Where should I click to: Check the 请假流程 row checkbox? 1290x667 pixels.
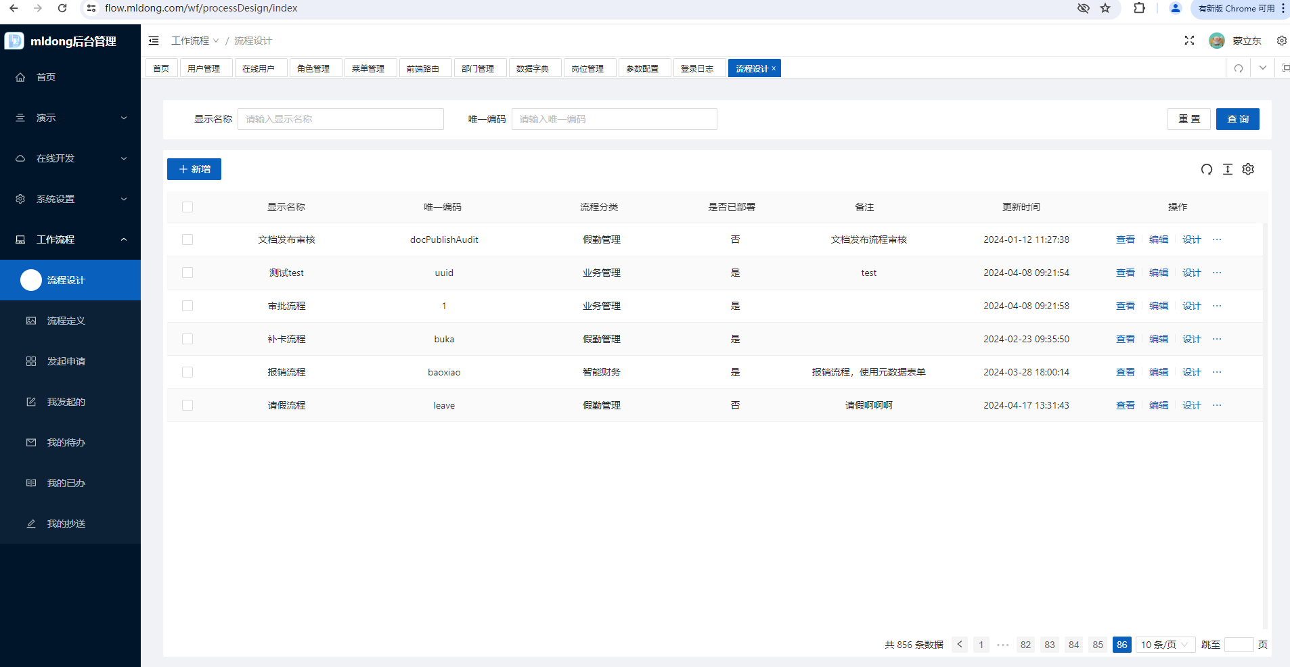tap(187, 405)
